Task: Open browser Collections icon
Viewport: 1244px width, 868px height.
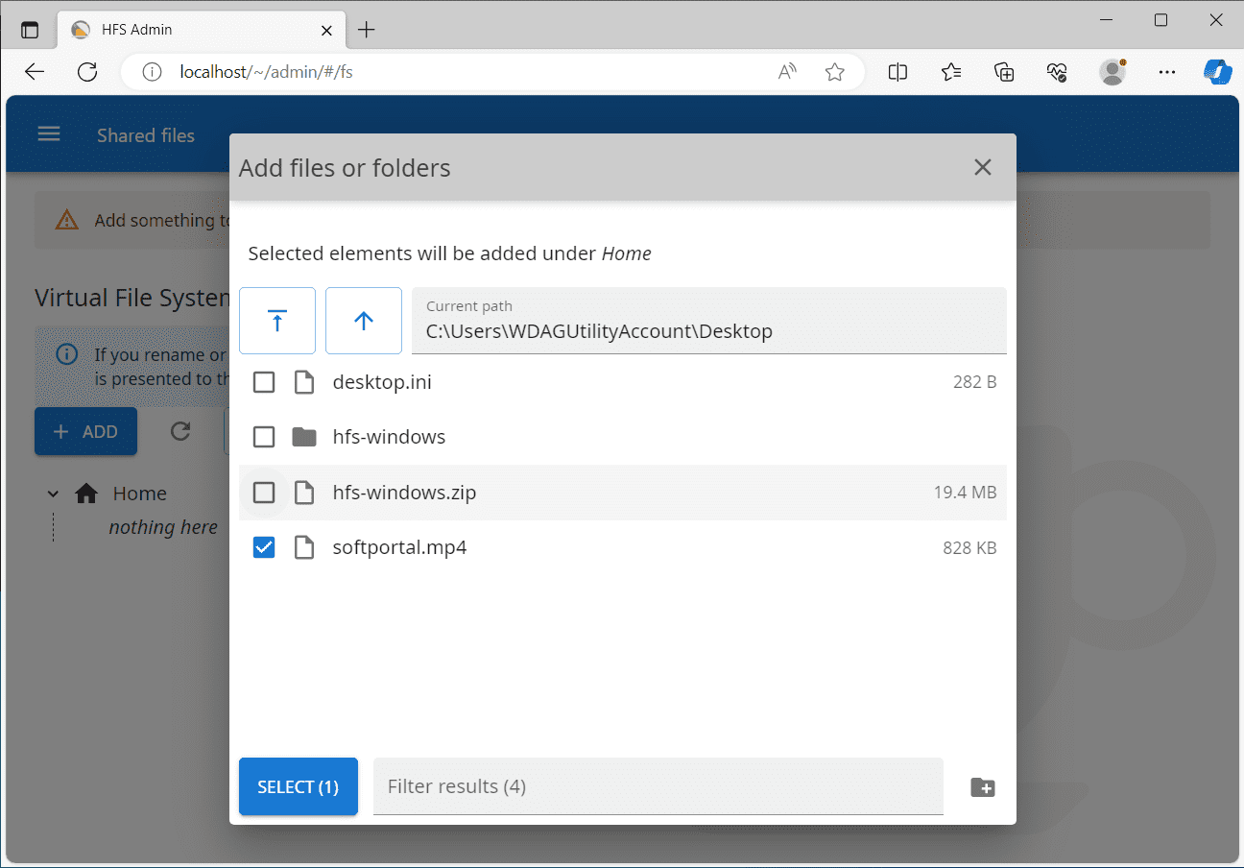Action: coord(1004,72)
